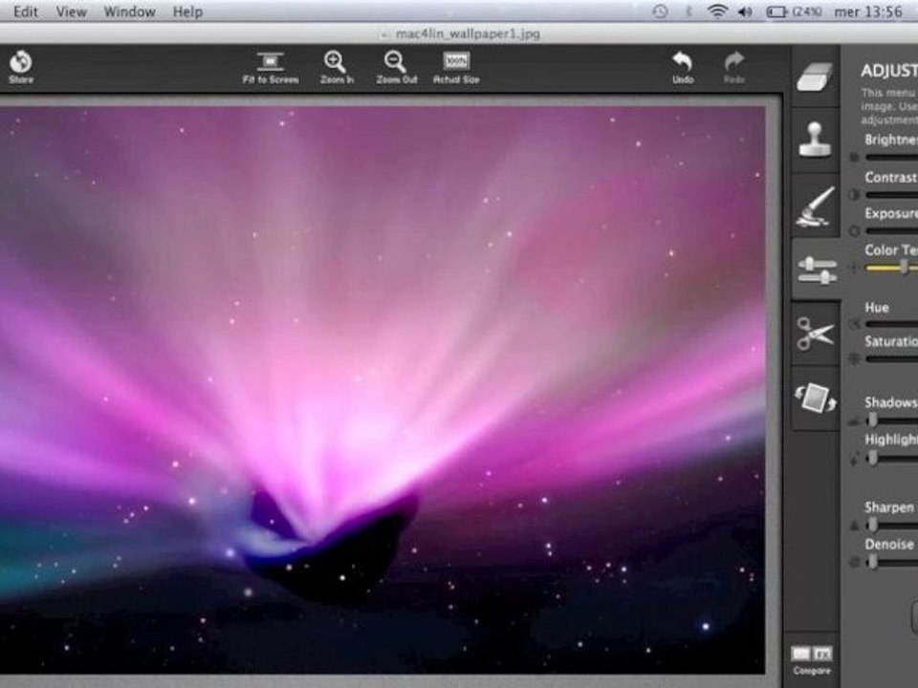Click the Wi-Fi status icon

(x=718, y=11)
